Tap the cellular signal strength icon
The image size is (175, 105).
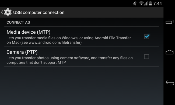(x=146, y=3)
